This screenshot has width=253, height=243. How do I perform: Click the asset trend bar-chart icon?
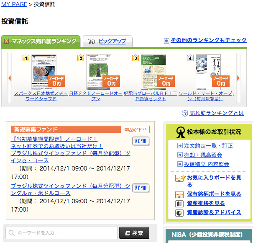tap(179, 204)
